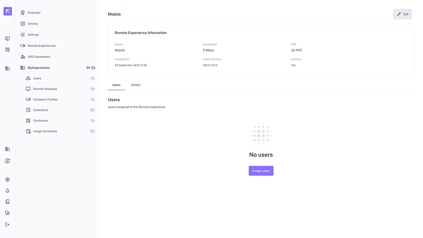Click the add organization building icon

tap(7, 149)
